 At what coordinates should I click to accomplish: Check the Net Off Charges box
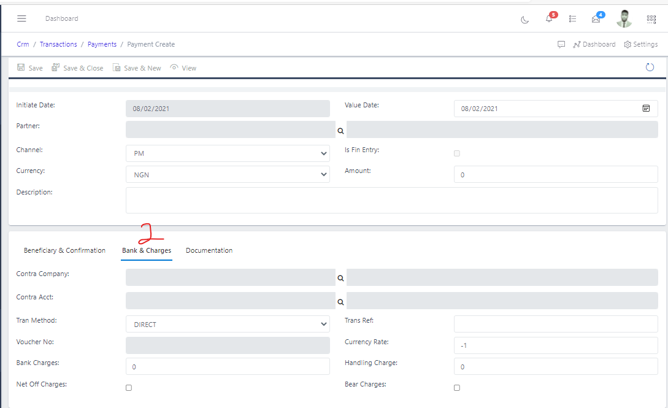[128, 387]
